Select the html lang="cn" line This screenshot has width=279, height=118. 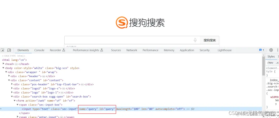click(14, 60)
